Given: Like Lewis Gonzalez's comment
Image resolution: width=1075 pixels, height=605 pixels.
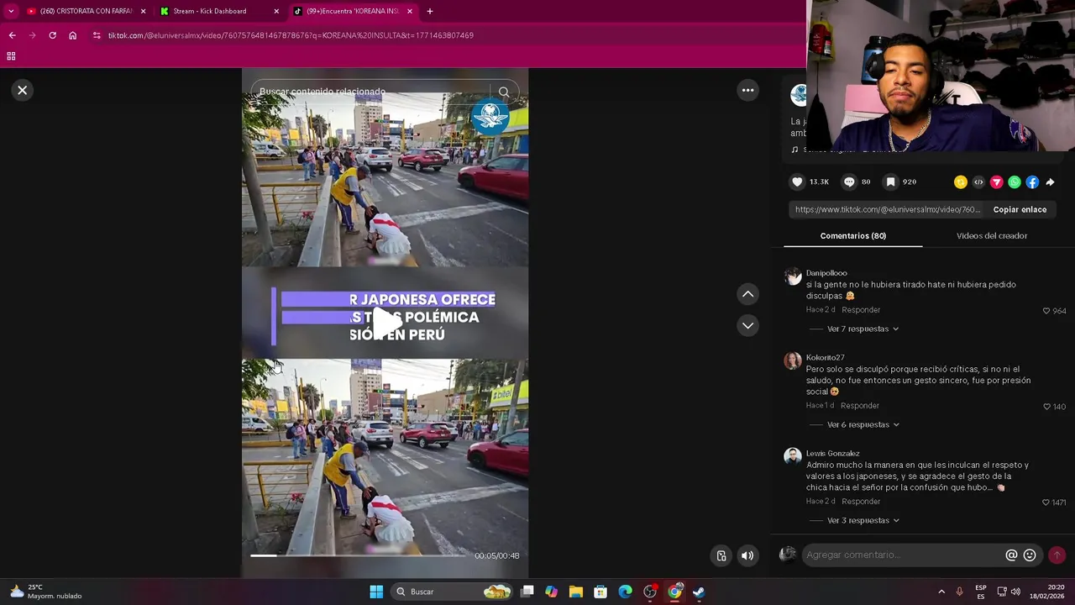Looking at the screenshot, I should point(1046,502).
